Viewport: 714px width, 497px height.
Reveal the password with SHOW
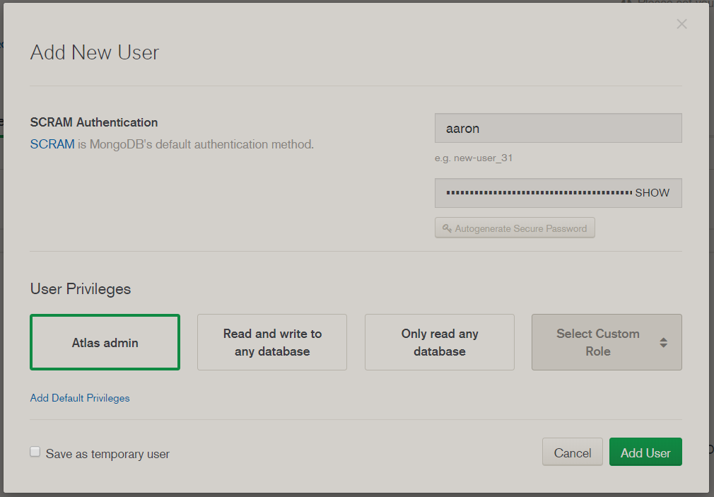pyautogui.click(x=652, y=193)
